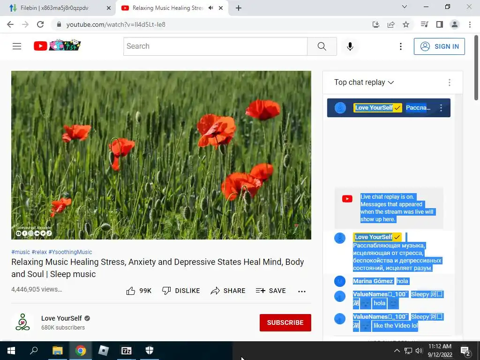This screenshot has height=360, width=480.
Task: Save video to playlist via SAVE
Action: click(270, 291)
